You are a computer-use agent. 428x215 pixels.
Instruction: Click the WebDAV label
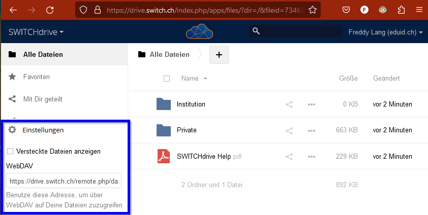tap(19, 166)
